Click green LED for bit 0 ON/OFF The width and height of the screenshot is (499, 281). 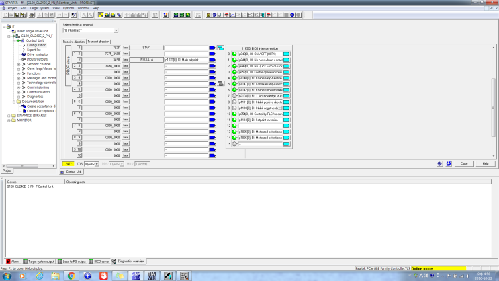tap(234, 54)
